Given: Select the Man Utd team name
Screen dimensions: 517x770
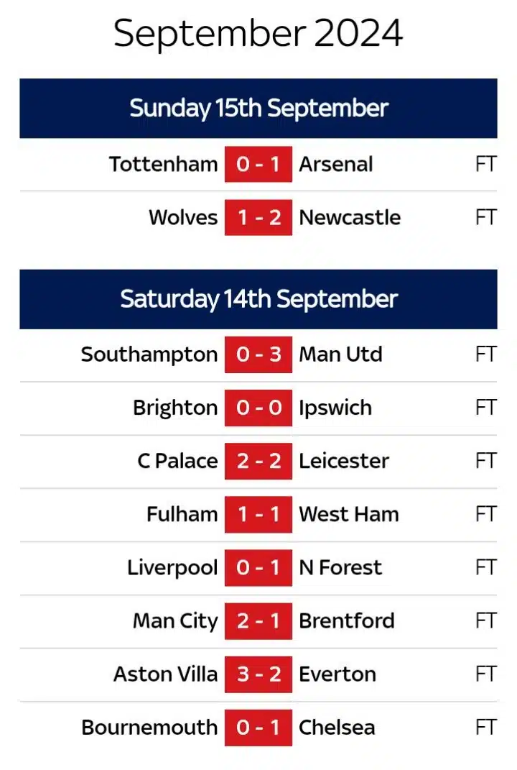Looking at the screenshot, I should point(340,354).
